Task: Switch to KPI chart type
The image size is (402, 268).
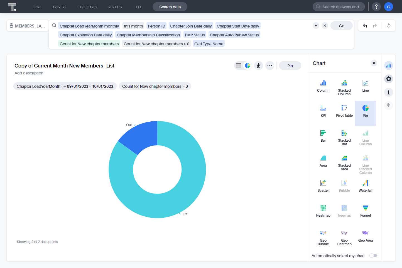Action: click(323, 111)
